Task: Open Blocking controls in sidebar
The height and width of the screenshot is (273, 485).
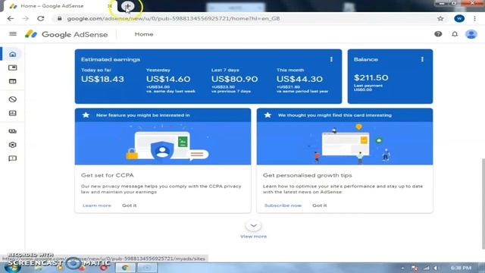Action: (x=12, y=99)
